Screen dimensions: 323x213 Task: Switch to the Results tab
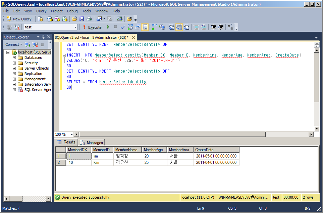(66, 142)
